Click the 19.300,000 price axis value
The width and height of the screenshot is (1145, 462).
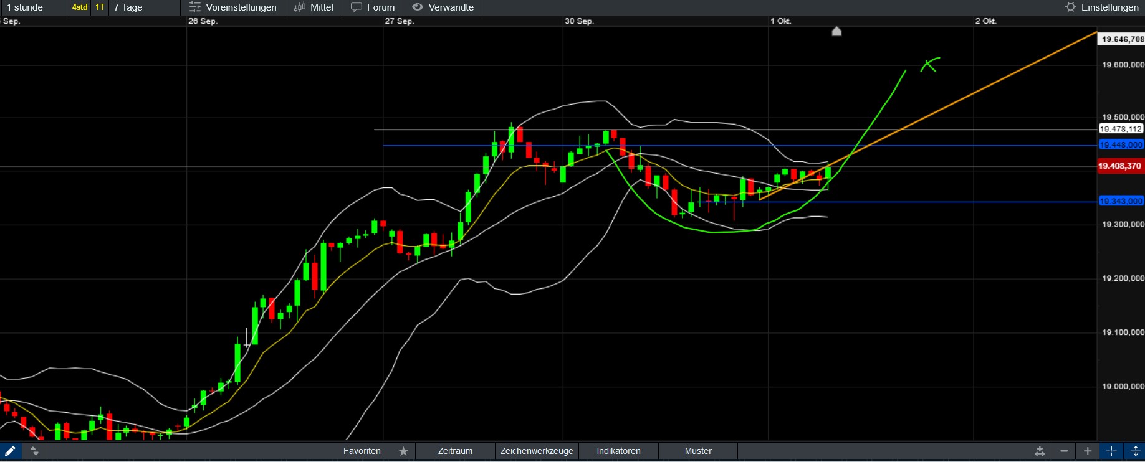[1123, 224]
